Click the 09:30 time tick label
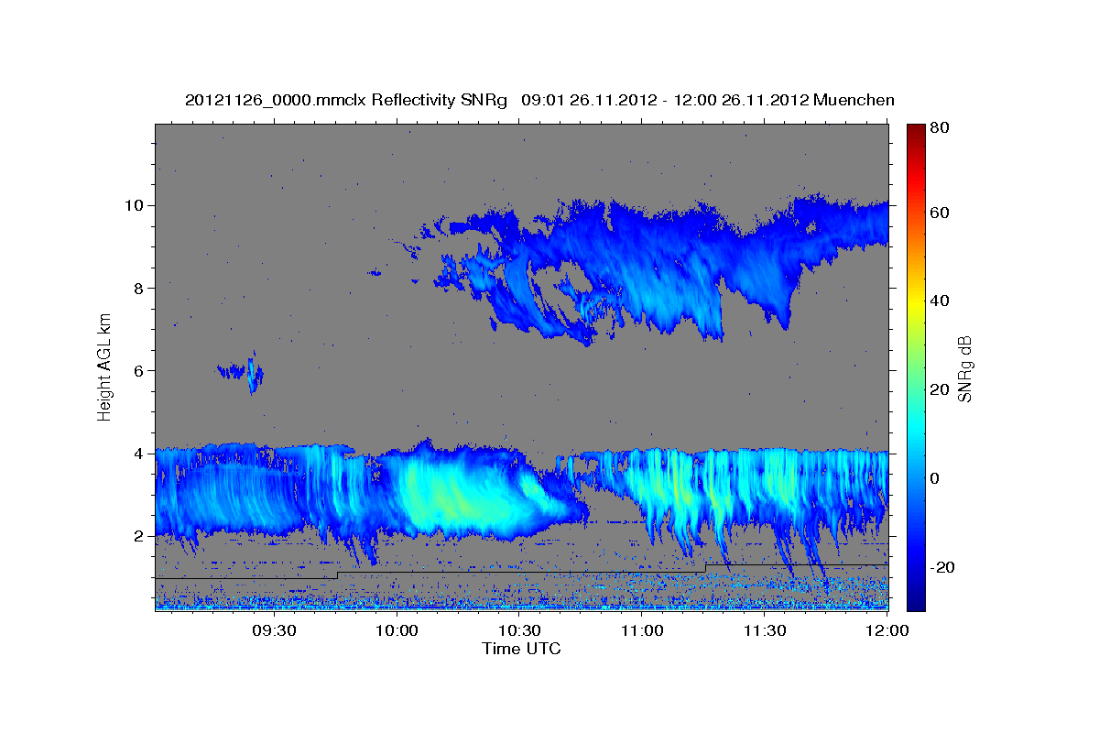1099x733 pixels. click(274, 631)
